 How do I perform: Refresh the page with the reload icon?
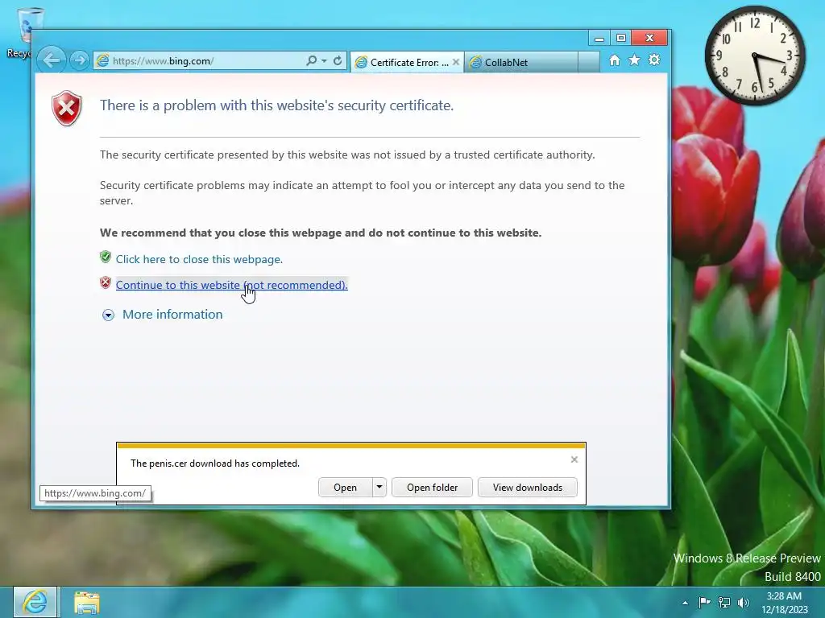tap(338, 61)
